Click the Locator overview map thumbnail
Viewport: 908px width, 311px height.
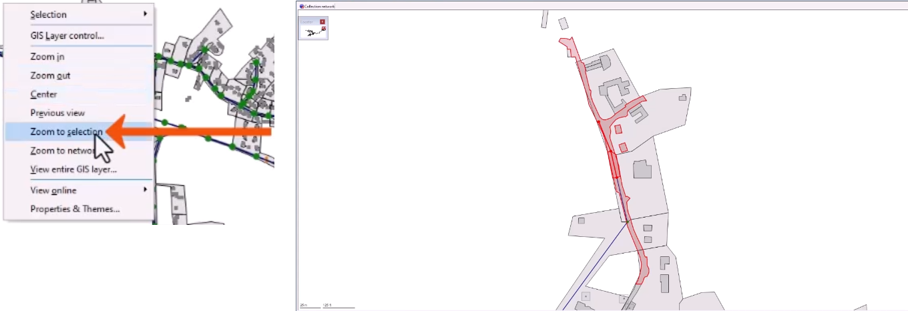click(313, 31)
